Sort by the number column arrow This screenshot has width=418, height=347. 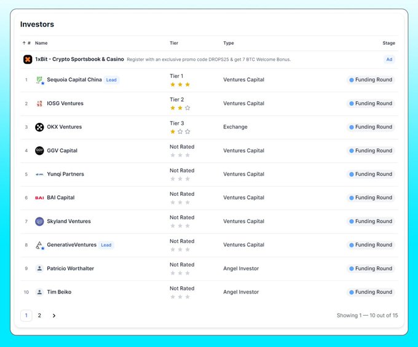click(x=24, y=43)
